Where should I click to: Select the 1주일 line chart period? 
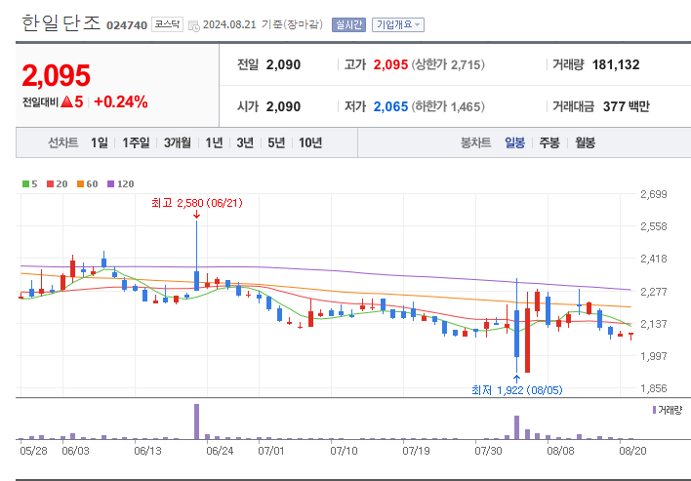click(136, 142)
